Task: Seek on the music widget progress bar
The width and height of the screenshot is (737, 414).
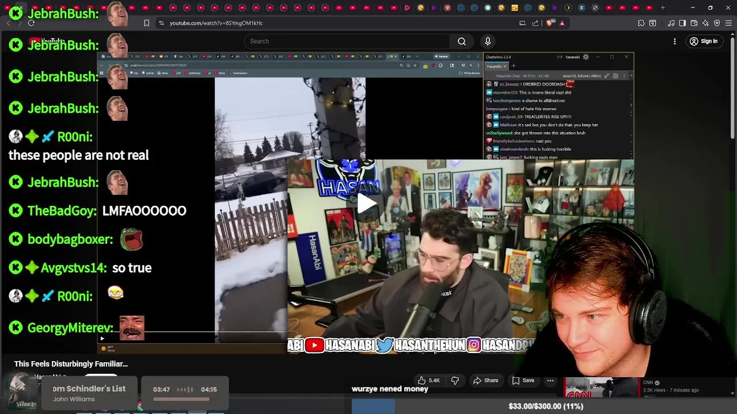Action: click(x=185, y=399)
